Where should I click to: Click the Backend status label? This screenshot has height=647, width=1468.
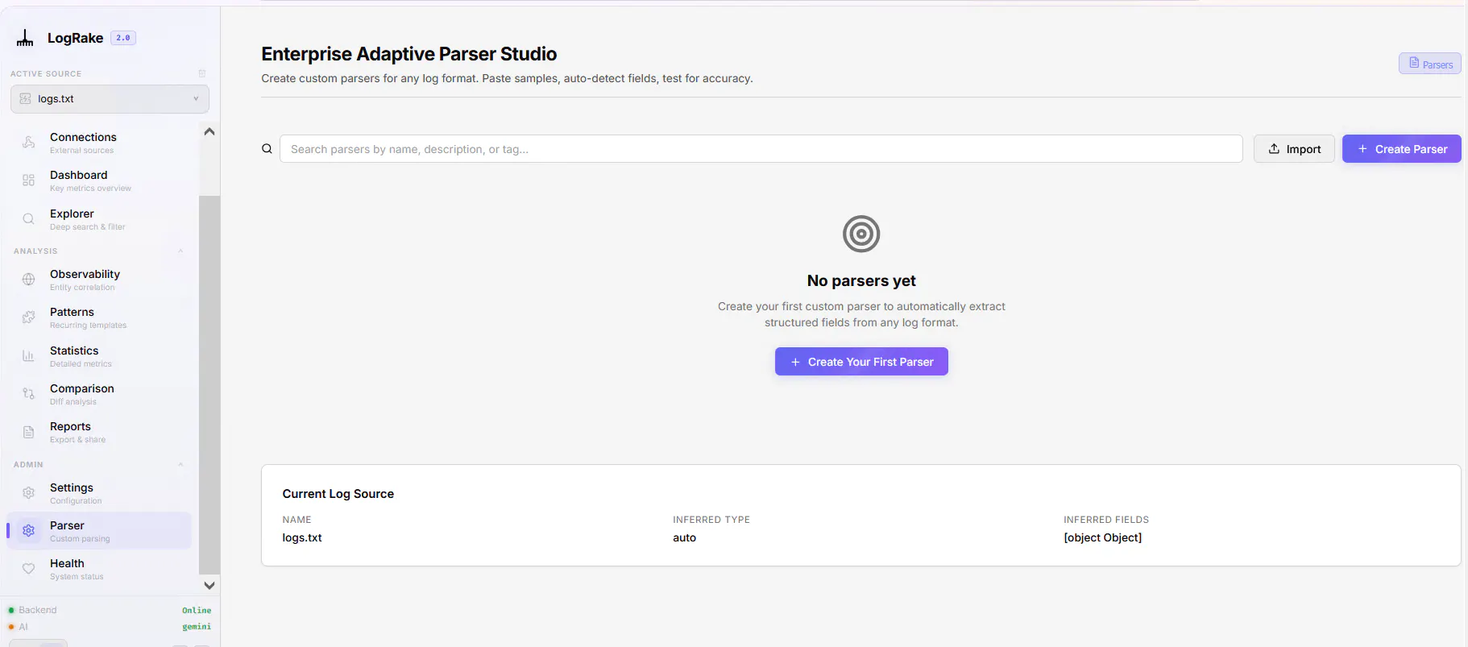(x=38, y=611)
